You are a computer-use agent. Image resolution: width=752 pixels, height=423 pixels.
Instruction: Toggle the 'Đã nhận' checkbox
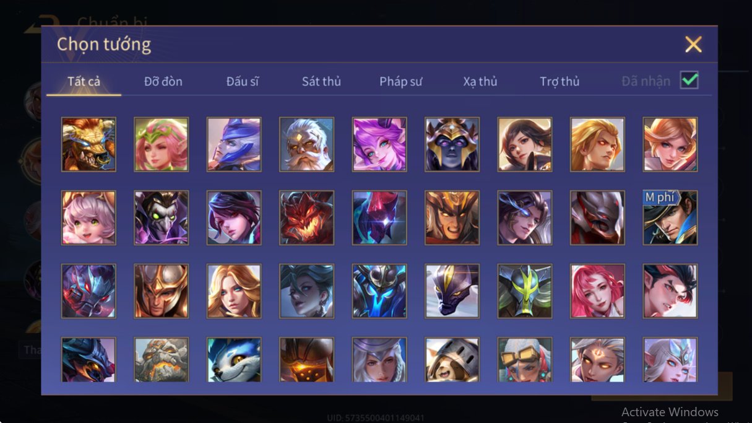689,81
